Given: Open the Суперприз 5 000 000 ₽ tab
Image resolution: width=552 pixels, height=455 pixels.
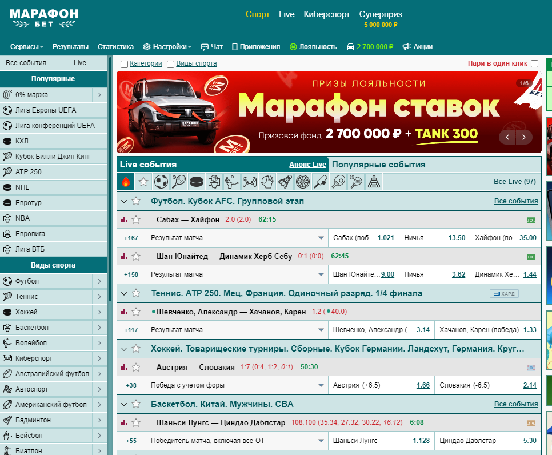Looking at the screenshot, I should [381, 19].
